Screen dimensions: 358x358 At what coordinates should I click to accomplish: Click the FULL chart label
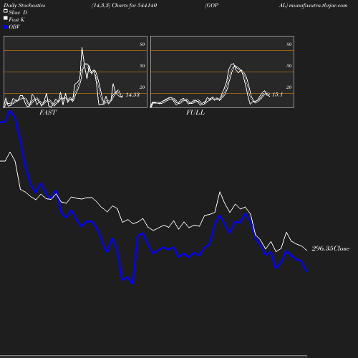pyautogui.click(x=195, y=112)
